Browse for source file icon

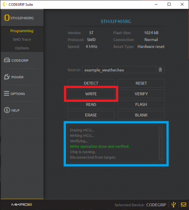click(160, 70)
